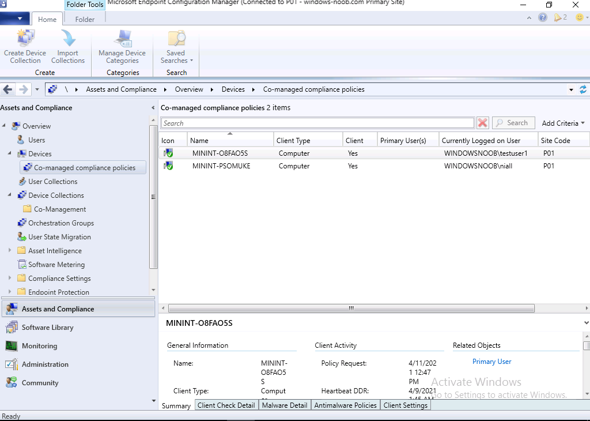Clear the search with the red X
590x421 pixels.
coord(482,123)
